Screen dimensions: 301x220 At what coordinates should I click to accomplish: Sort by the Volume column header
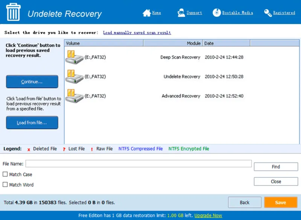click(x=103, y=43)
